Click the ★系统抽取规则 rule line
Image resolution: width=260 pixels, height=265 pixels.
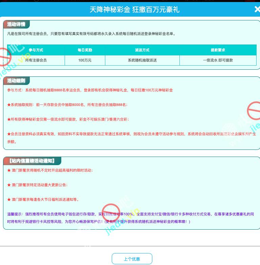coord(68,105)
